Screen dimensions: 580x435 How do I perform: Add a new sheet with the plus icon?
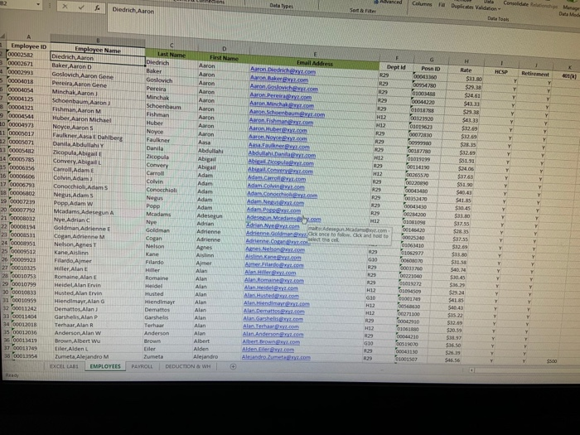pos(233,366)
